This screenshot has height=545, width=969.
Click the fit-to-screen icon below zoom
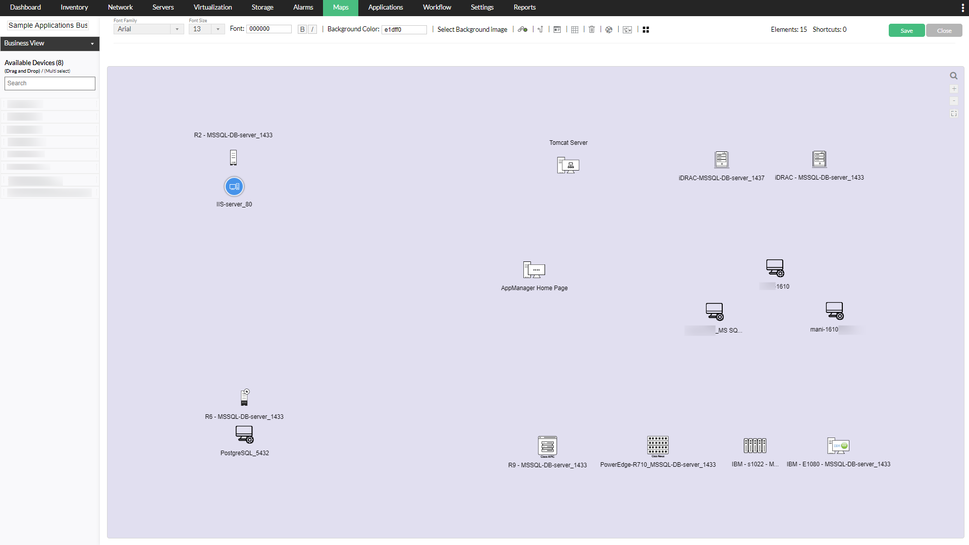pos(954,114)
